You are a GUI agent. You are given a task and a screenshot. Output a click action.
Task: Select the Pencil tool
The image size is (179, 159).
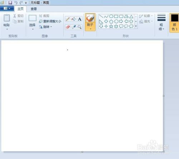(x=68, y=19)
